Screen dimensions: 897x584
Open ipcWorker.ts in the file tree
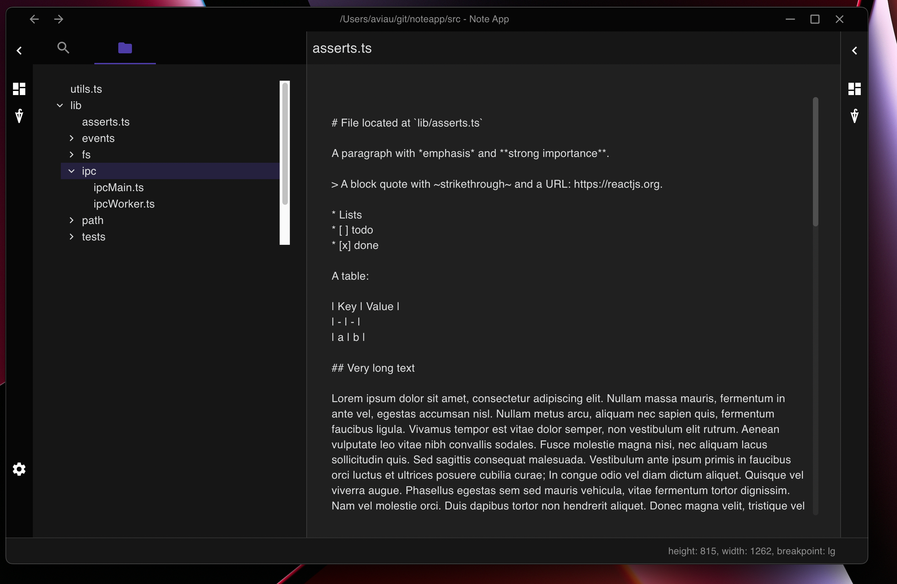point(124,204)
